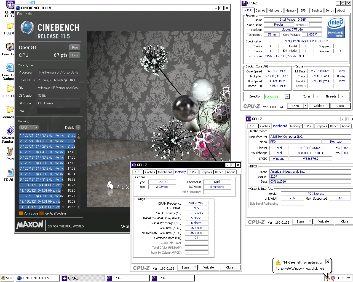
Task: Close the activation balloon notification
Action: tap(328, 262)
